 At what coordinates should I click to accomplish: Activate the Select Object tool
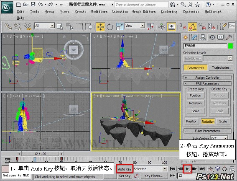[x=60, y=26]
